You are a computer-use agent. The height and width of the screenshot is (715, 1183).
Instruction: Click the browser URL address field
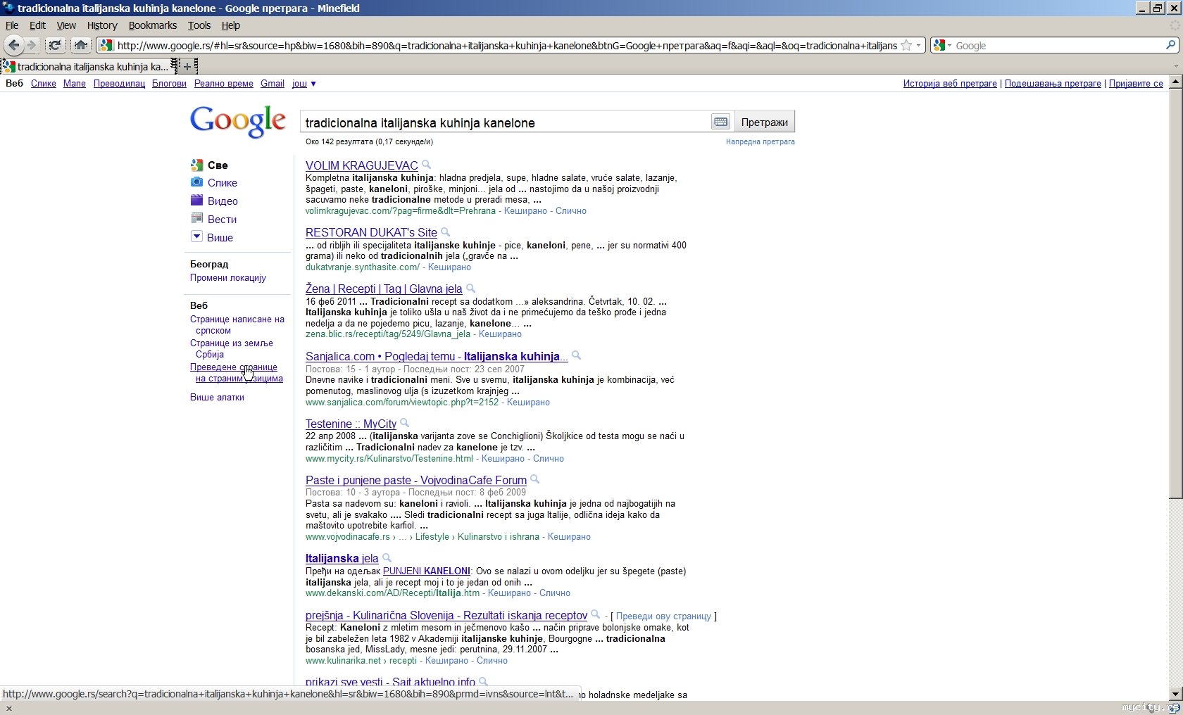[507, 45]
